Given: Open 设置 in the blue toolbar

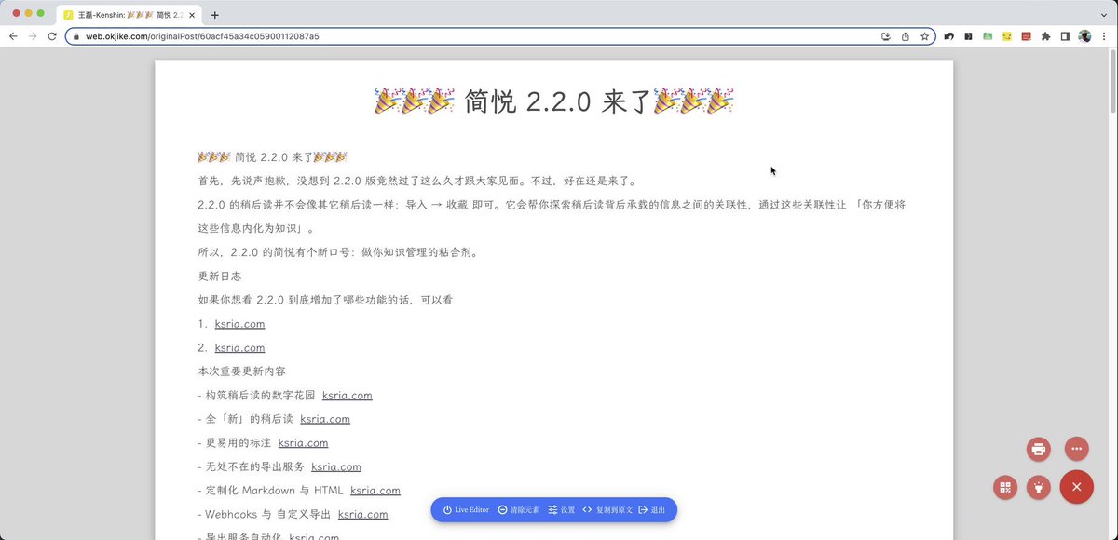Looking at the screenshot, I should click(x=562, y=510).
